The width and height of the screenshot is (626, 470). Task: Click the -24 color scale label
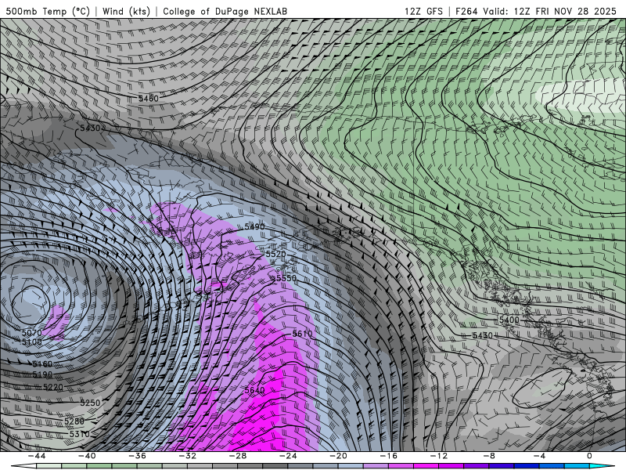[288, 456]
